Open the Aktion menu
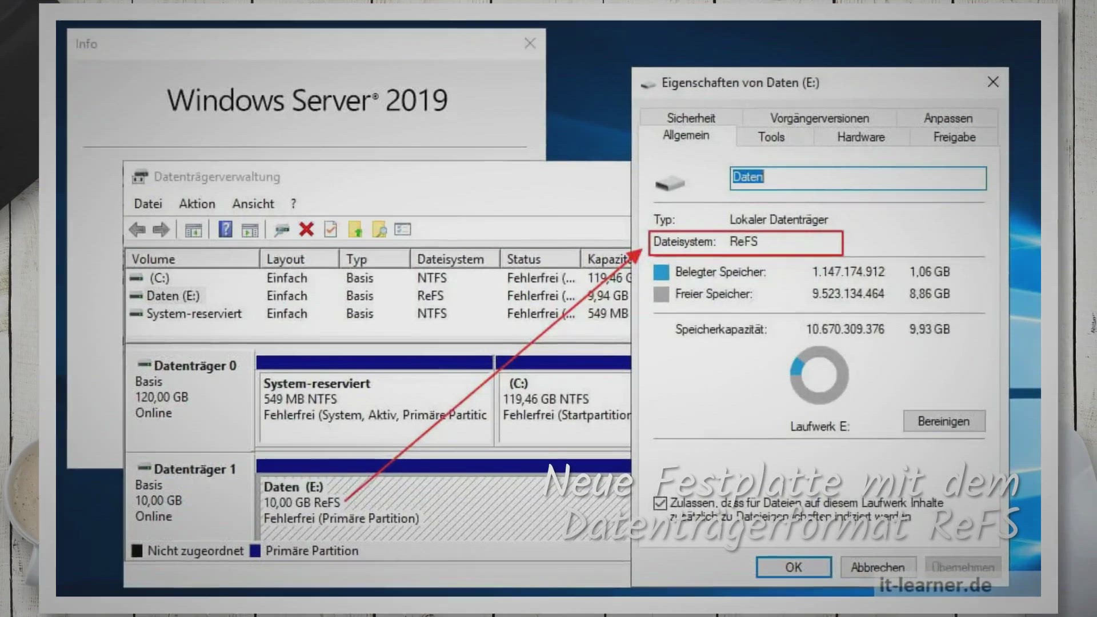Screen dimensions: 1097x617 point(197,204)
